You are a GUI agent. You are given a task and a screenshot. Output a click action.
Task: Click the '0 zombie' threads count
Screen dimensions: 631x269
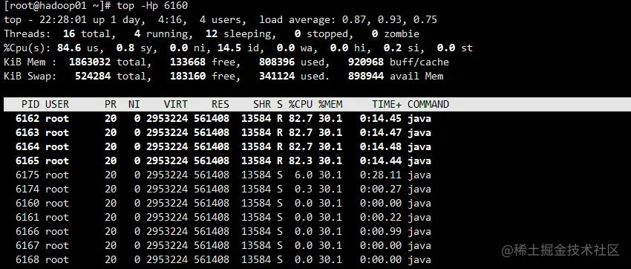pyautogui.click(x=396, y=34)
